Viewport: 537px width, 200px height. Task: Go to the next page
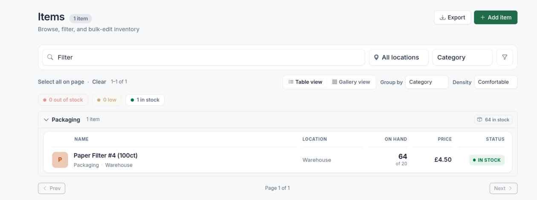point(503,188)
